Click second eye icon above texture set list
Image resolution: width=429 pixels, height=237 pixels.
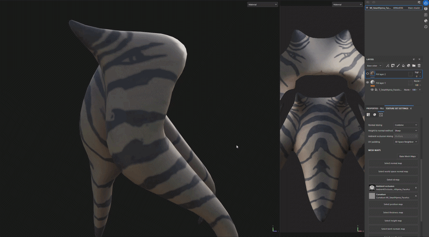point(373,2)
